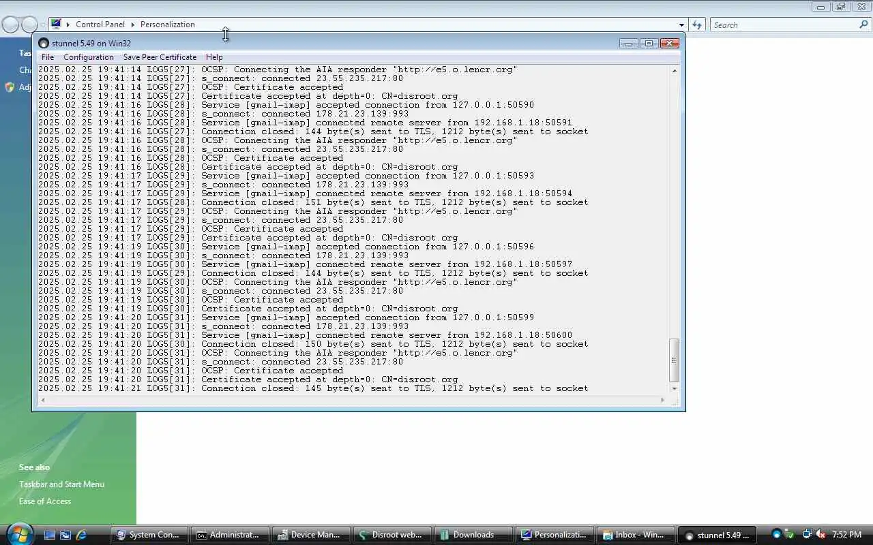Switch to Device Man... taskbar button

310,535
